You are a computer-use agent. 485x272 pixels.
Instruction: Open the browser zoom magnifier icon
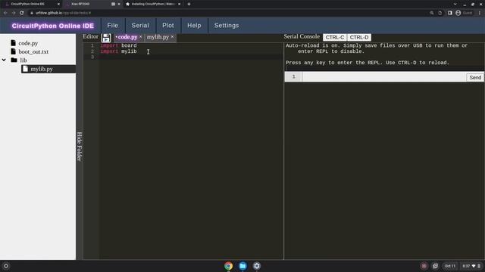point(432,13)
